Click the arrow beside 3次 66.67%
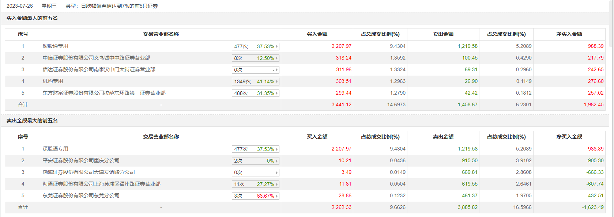The height and width of the screenshot is (217, 614). 277,196
